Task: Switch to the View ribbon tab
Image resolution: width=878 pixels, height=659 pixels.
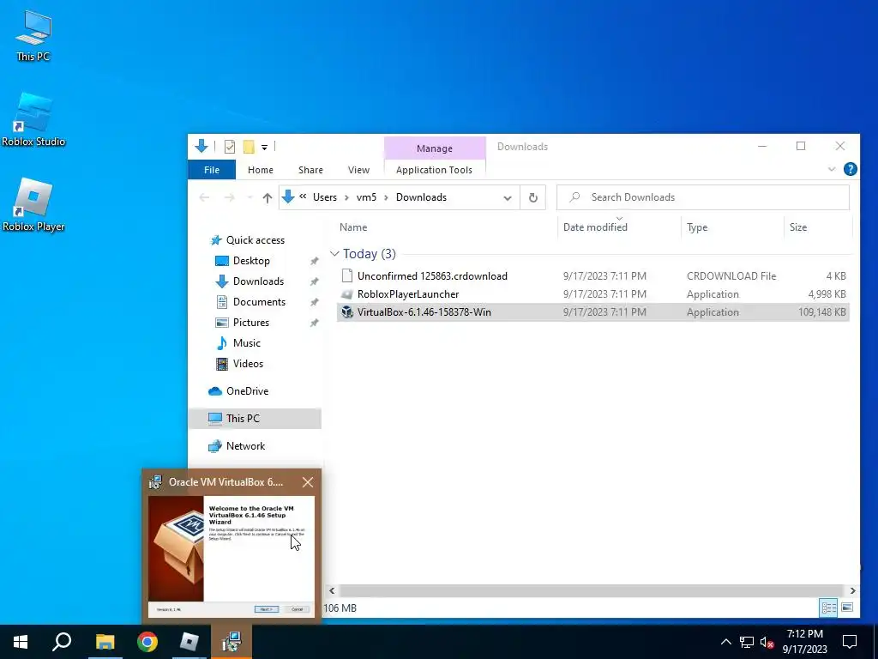Action: (x=358, y=170)
